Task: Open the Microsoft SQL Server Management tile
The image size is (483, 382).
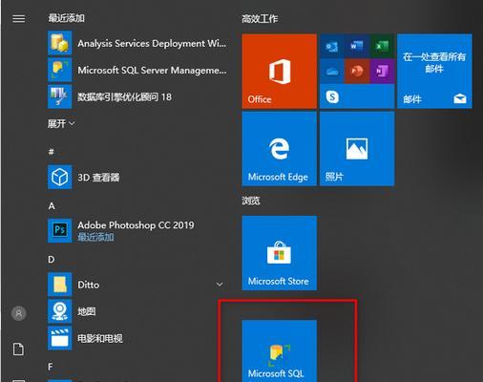Action: pos(279,351)
